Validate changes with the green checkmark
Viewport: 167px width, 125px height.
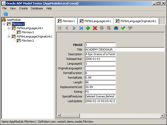click(x=123, y=28)
